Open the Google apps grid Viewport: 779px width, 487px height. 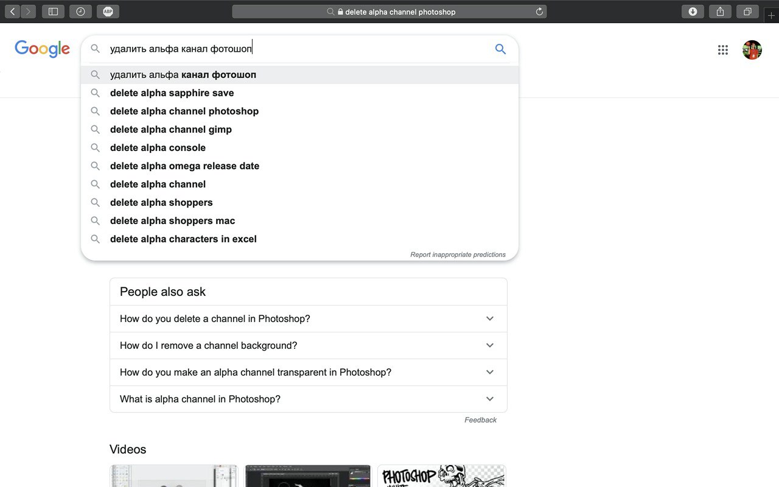723,50
